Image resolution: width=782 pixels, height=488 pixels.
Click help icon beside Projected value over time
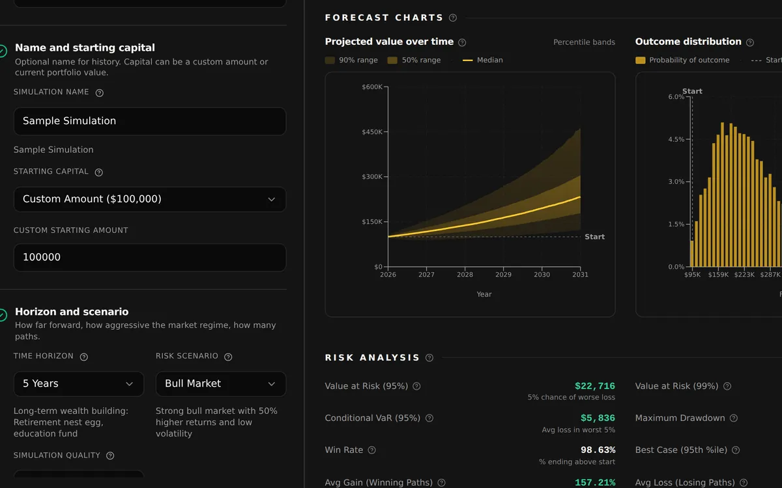462,42
